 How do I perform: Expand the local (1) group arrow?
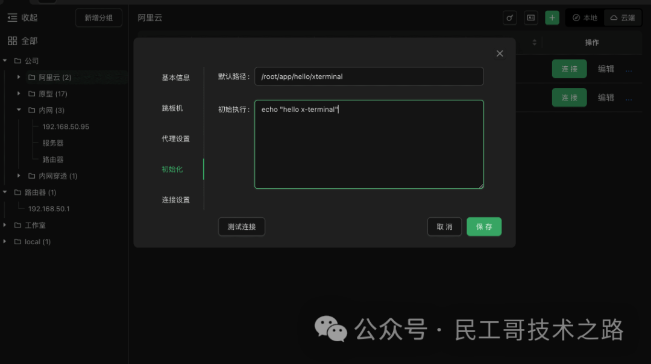tap(5, 241)
